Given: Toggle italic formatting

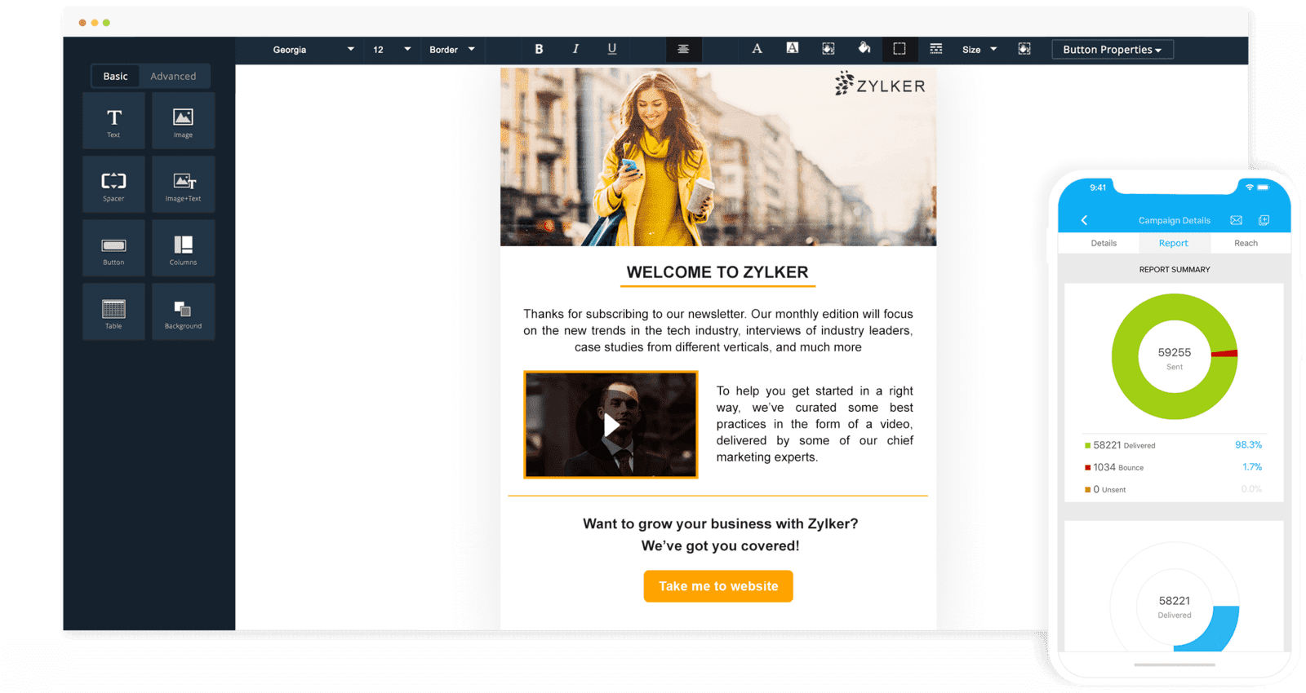Looking at the screenshot, I should pos(575,49).
